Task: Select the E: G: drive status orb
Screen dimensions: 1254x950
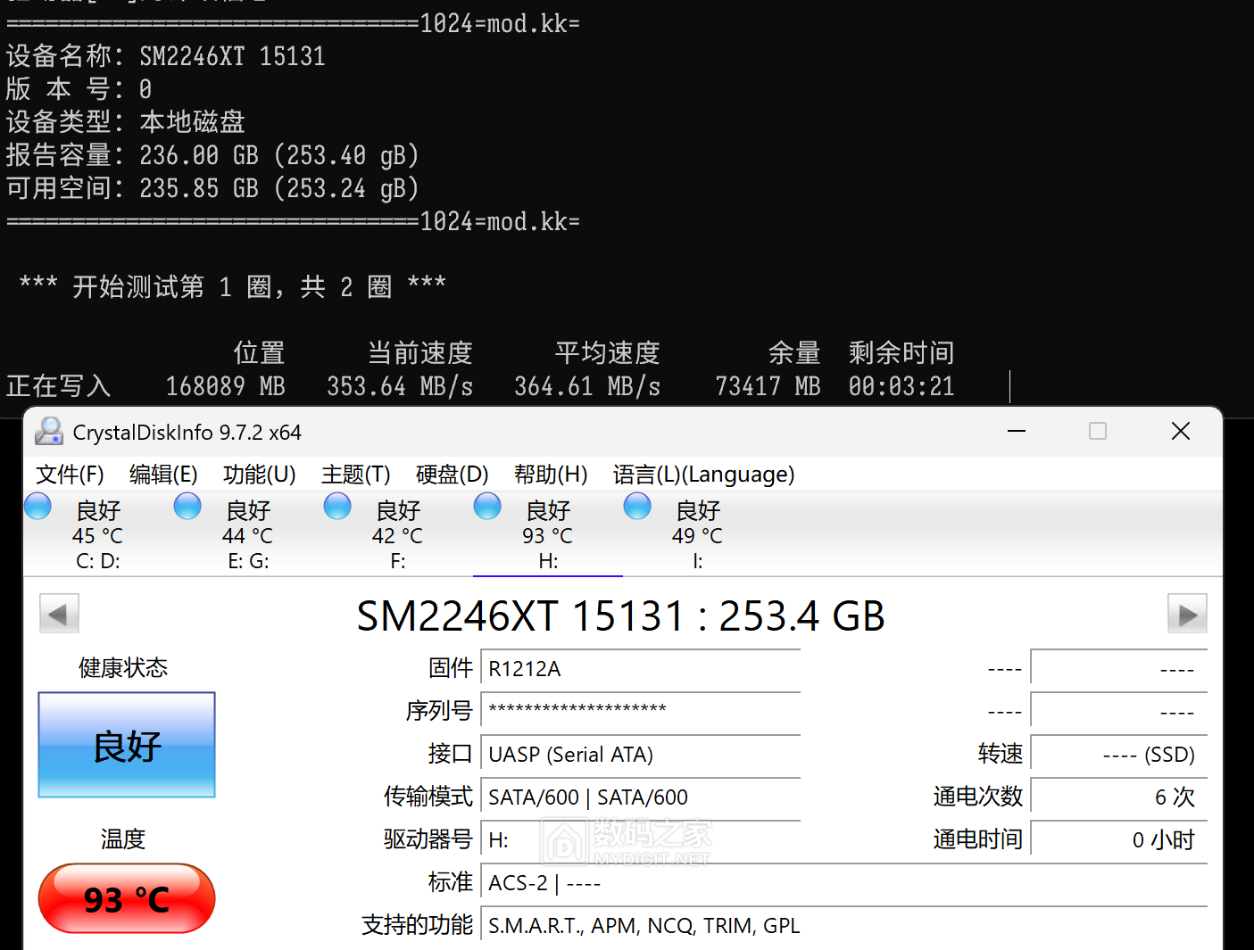Action: click(187, 507)
